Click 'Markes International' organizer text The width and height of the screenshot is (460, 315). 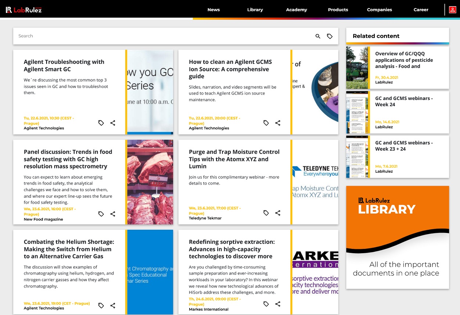209,309
